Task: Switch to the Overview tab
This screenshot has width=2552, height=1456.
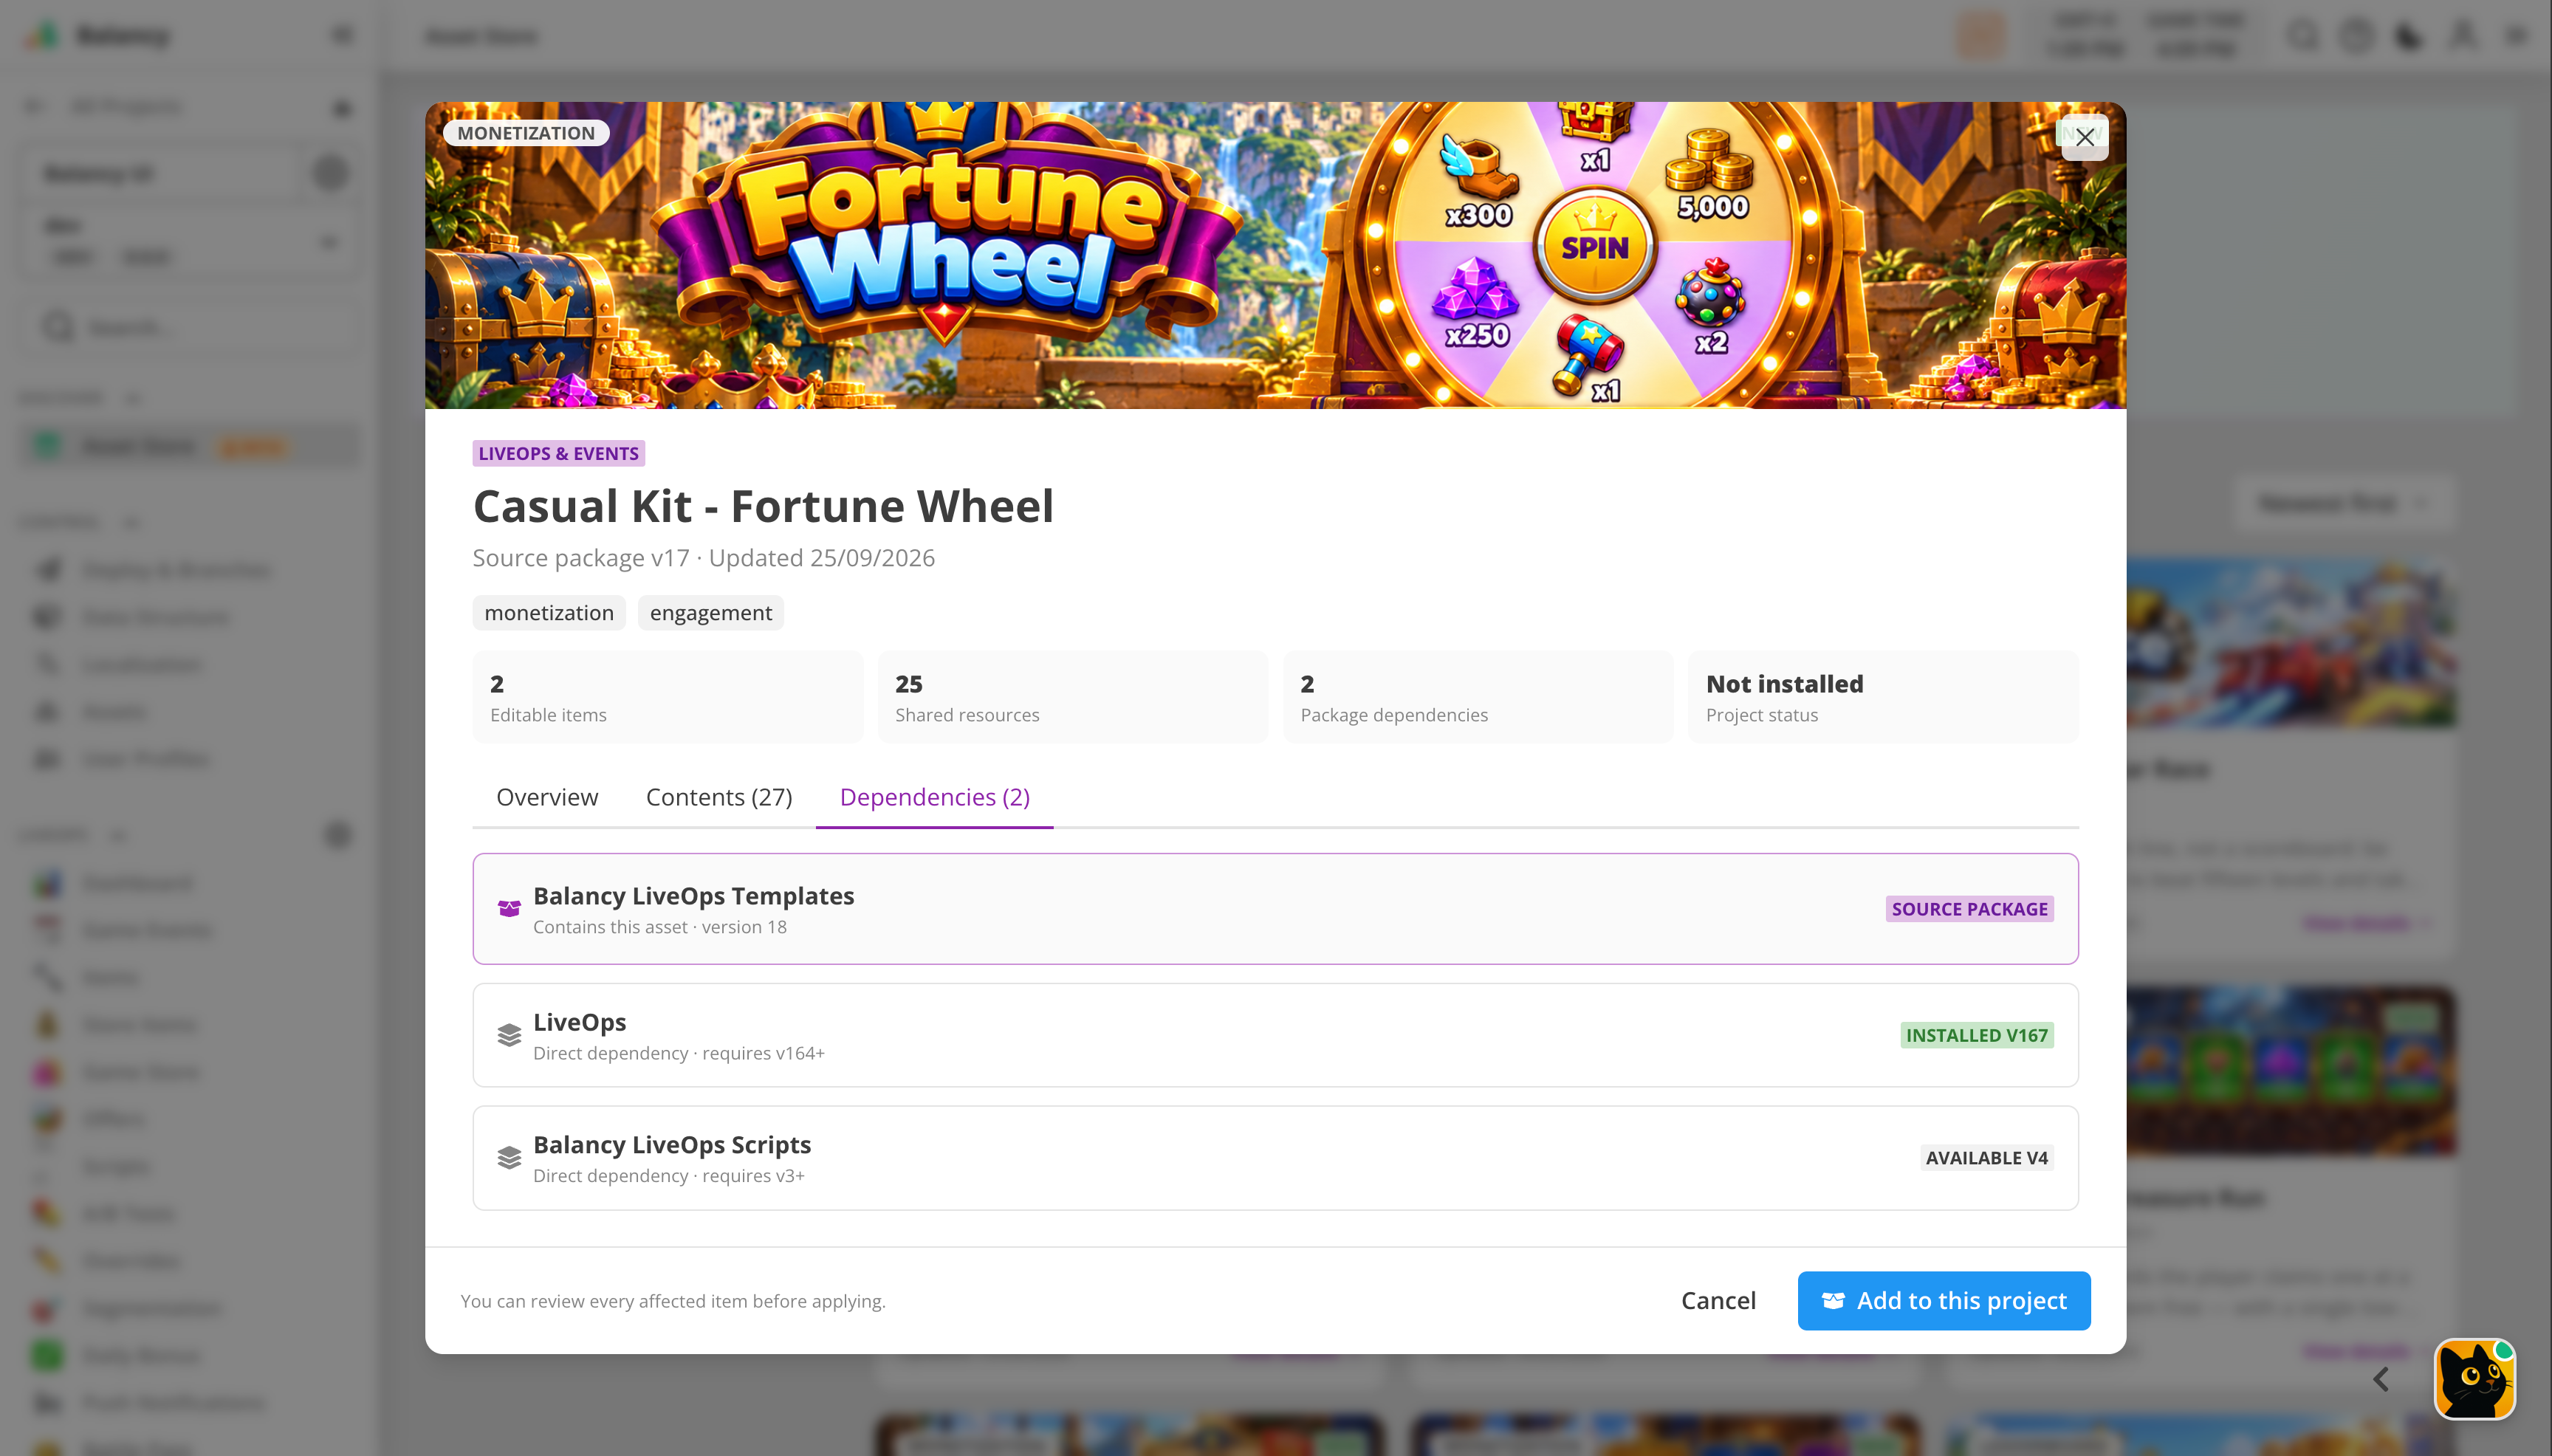Action: 547,797
